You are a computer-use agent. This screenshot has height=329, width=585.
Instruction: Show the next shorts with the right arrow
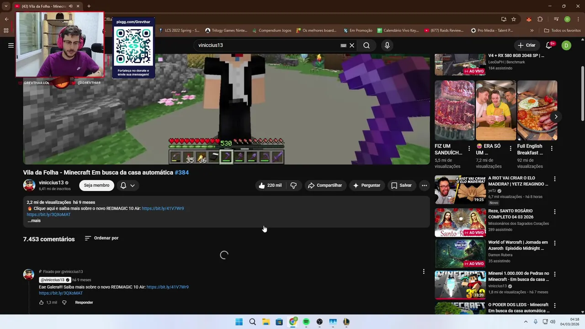556,117
